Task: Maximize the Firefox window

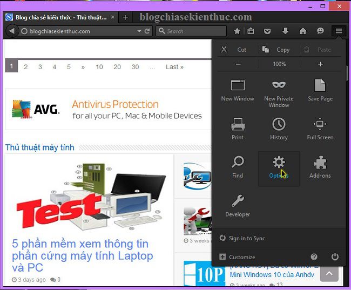Action: [x=322, y=6]
